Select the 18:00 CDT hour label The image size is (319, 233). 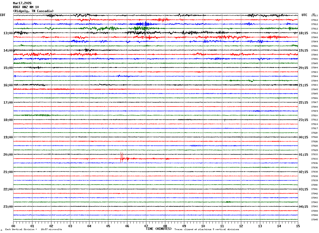8,120
